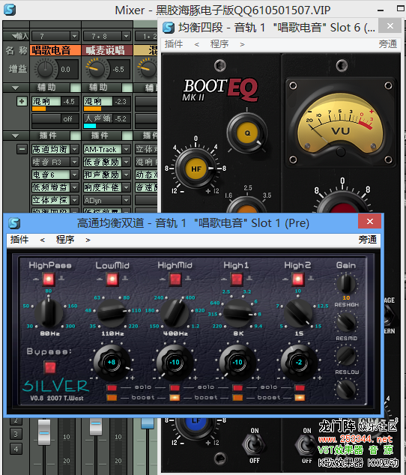Open 插件 menu in 均衡四段 window
Screen dimensions: 406x475
tap(174, 44)
